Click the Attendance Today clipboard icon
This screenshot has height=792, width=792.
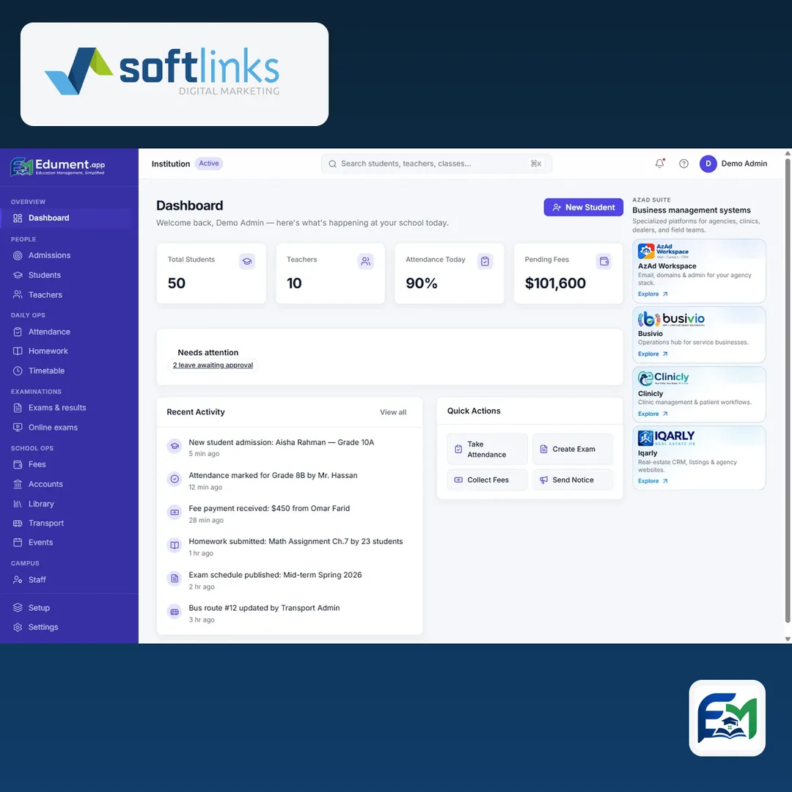click(485, 261)
